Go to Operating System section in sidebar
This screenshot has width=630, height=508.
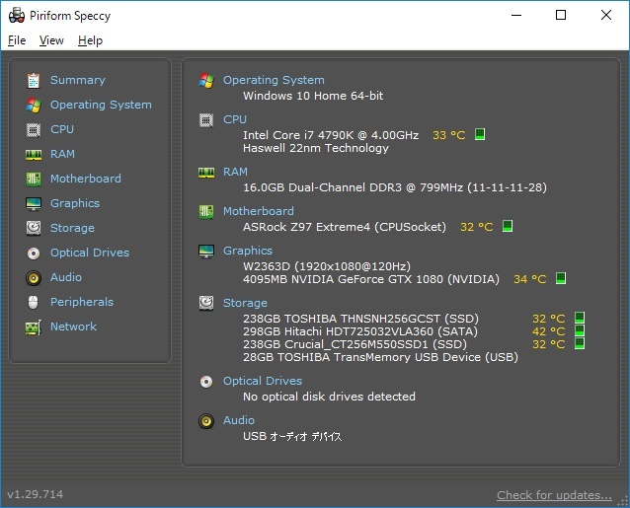pos(101,106)
